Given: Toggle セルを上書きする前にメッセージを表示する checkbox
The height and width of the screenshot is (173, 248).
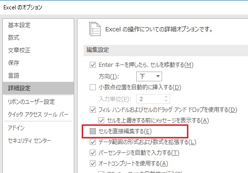Looking at the screenshot, I should pos(101,121).
